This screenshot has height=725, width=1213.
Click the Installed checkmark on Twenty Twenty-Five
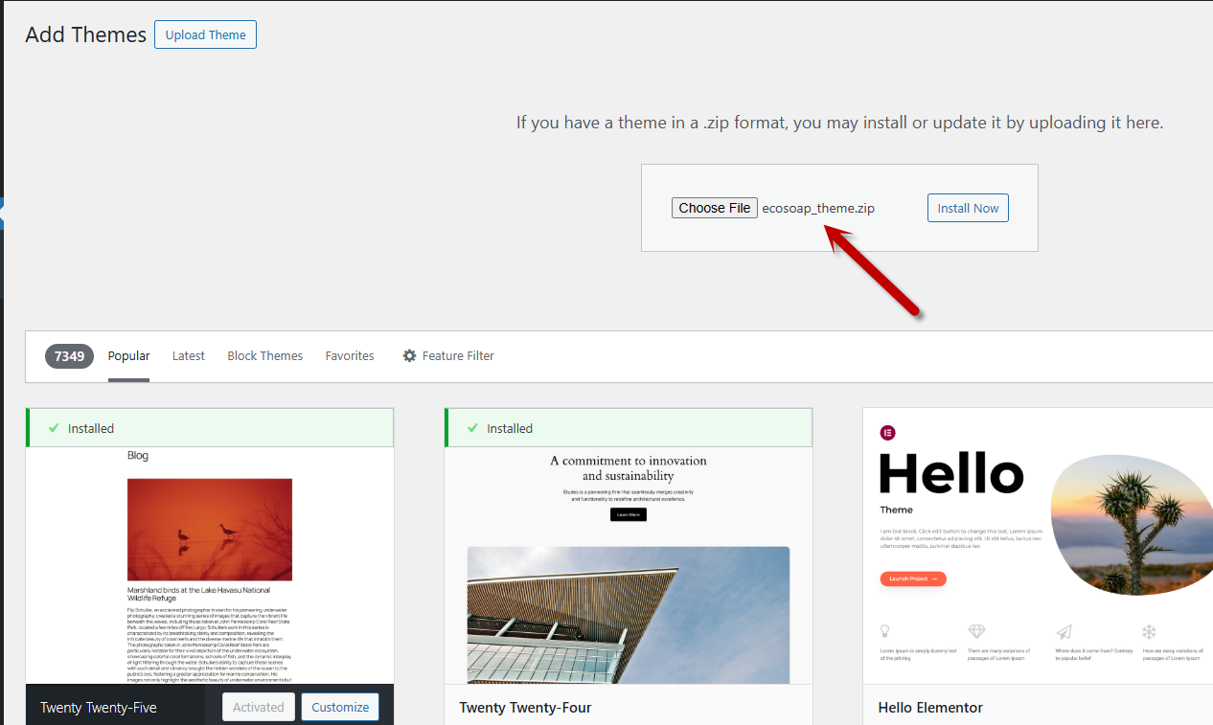54,428
